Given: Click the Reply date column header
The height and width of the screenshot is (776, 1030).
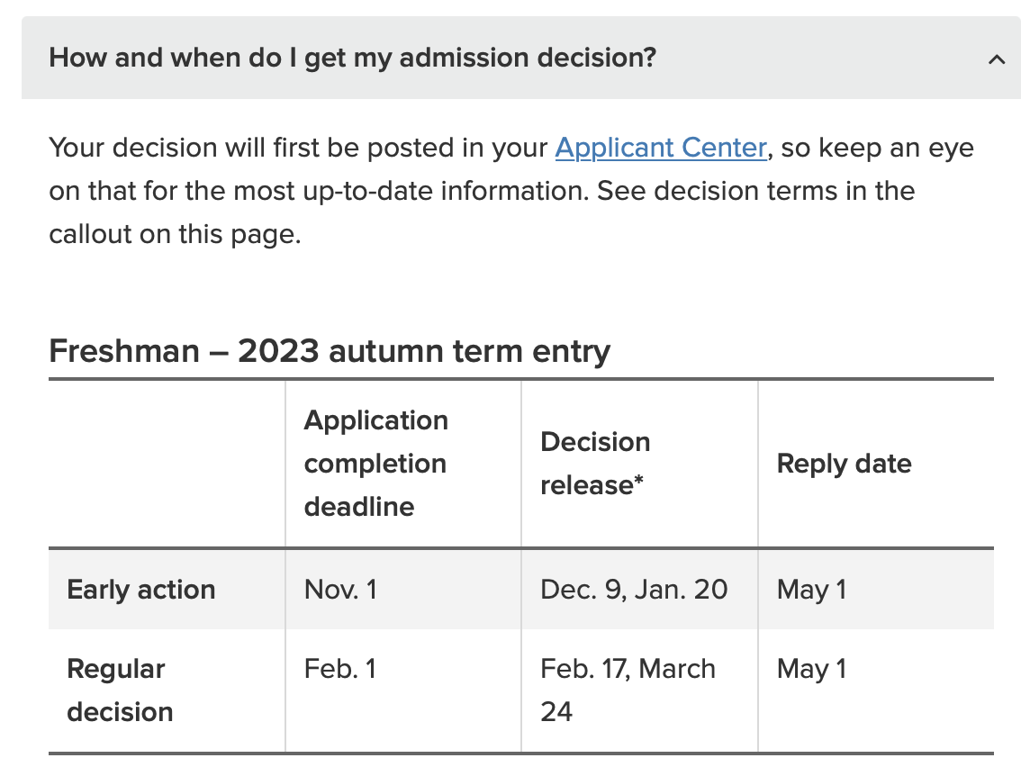Looking at the screenshot, I should click(x=844, y=464).
